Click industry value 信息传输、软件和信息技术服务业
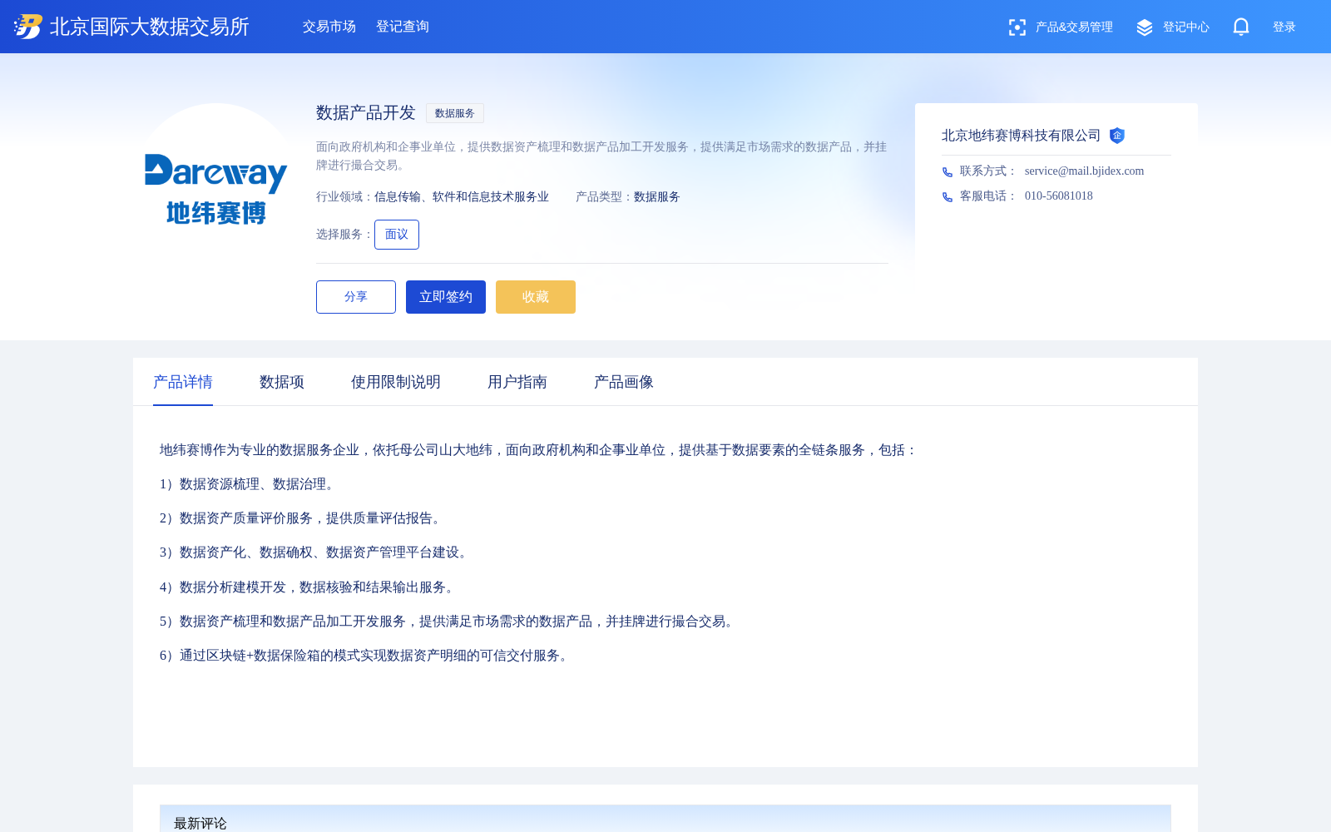 pos(462,197)
